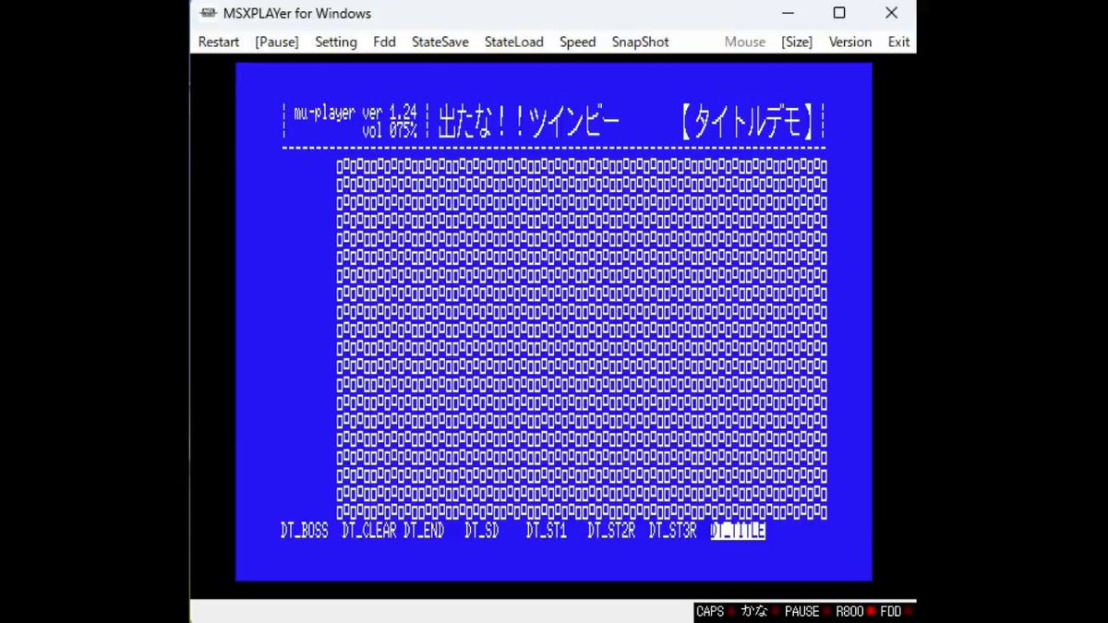Select the DT_END track
The image size is (1108, 623).
point(424,531)
